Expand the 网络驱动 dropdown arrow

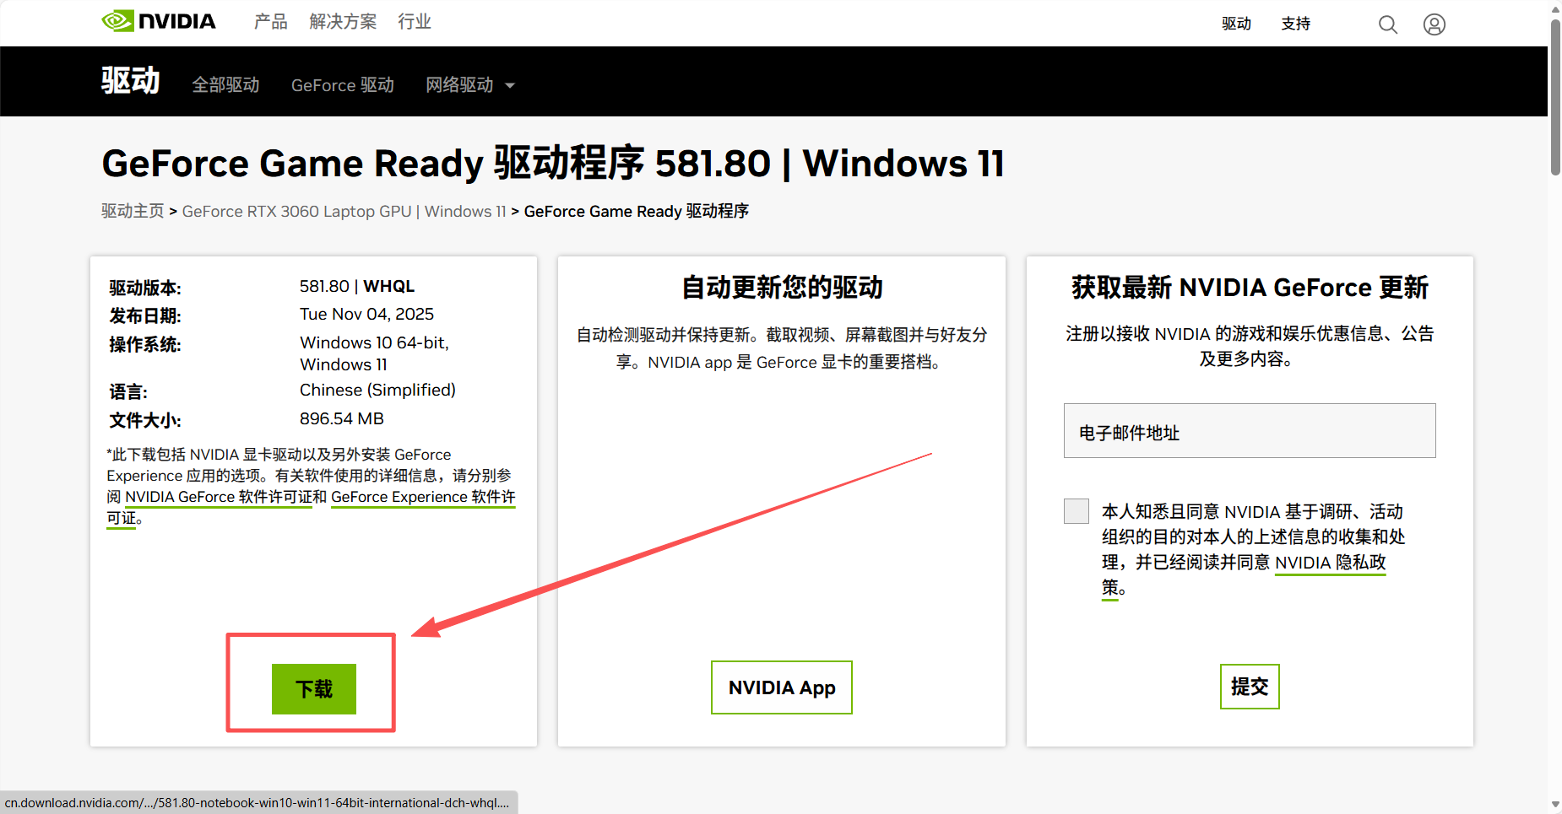click(509, 85)
